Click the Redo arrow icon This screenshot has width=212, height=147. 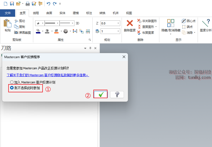pos(55,4)
